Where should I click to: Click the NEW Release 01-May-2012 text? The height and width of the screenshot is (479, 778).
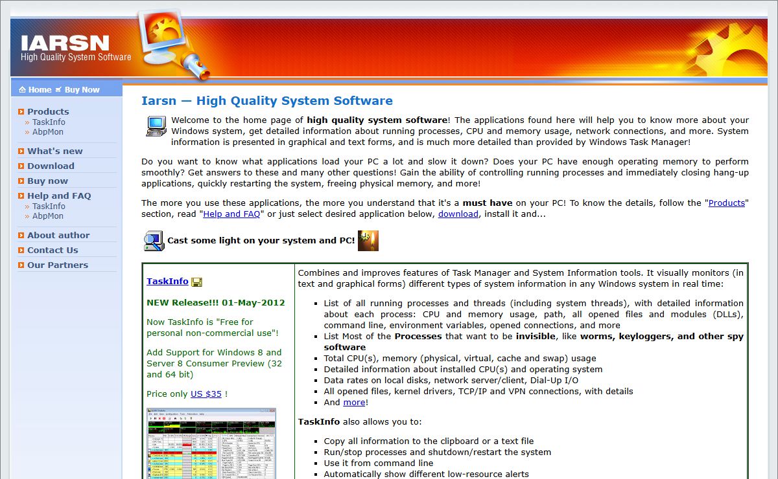point(216,302)
